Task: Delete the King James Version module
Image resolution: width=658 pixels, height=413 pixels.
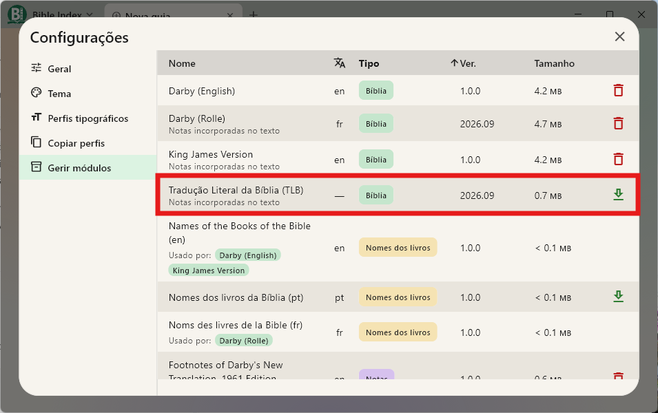Action: pos(618,159)
